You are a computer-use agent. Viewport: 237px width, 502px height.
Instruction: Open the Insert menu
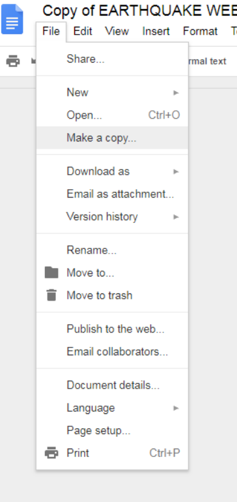coord(156,31)
